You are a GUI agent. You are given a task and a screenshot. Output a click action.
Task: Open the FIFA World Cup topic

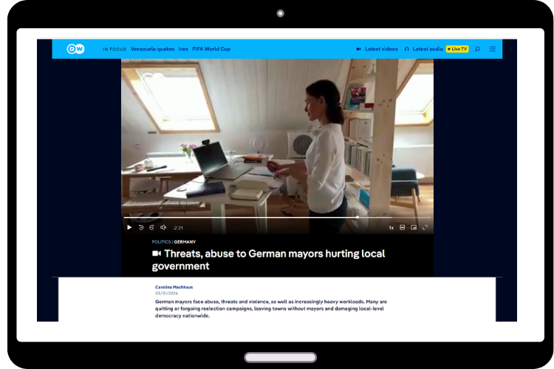point(211,49)
